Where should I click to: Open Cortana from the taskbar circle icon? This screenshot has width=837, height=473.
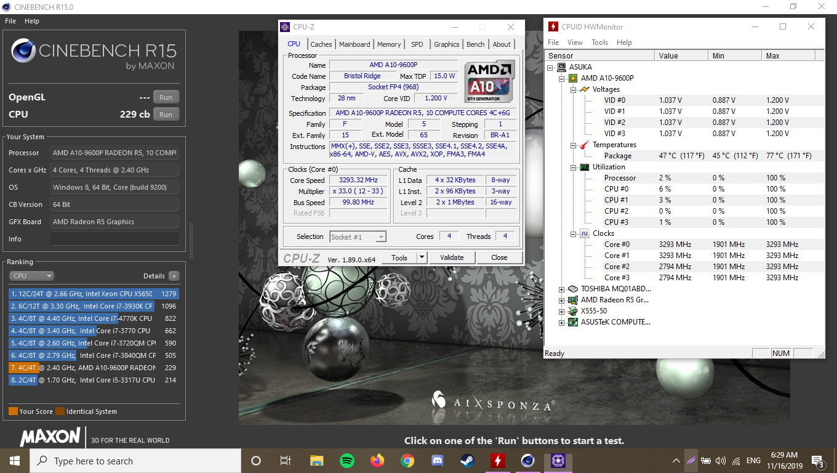(256, 461)
